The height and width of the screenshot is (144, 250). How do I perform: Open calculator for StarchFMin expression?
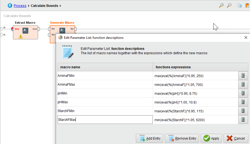point(243,111)
